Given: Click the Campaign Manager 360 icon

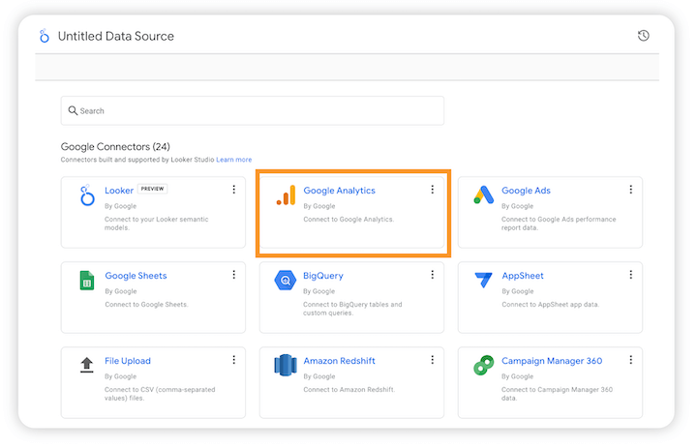Looking at the screenshot, I should (483, 366).
